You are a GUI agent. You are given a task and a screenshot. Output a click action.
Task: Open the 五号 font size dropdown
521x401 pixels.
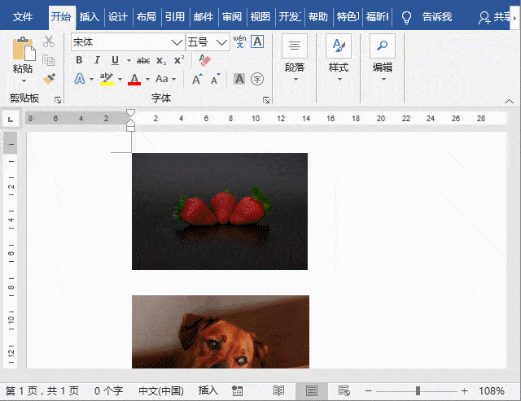point(223,42)
